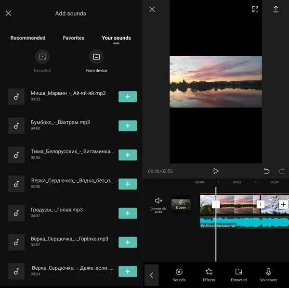Click transition marker before the snowy clip
The width and height of the screenshot is (289, 288).
(261, 204)
